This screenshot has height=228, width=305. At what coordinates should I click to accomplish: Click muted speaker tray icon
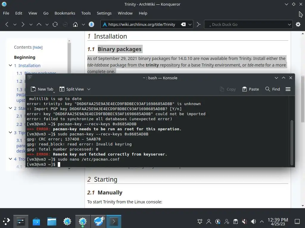point(245,221)
